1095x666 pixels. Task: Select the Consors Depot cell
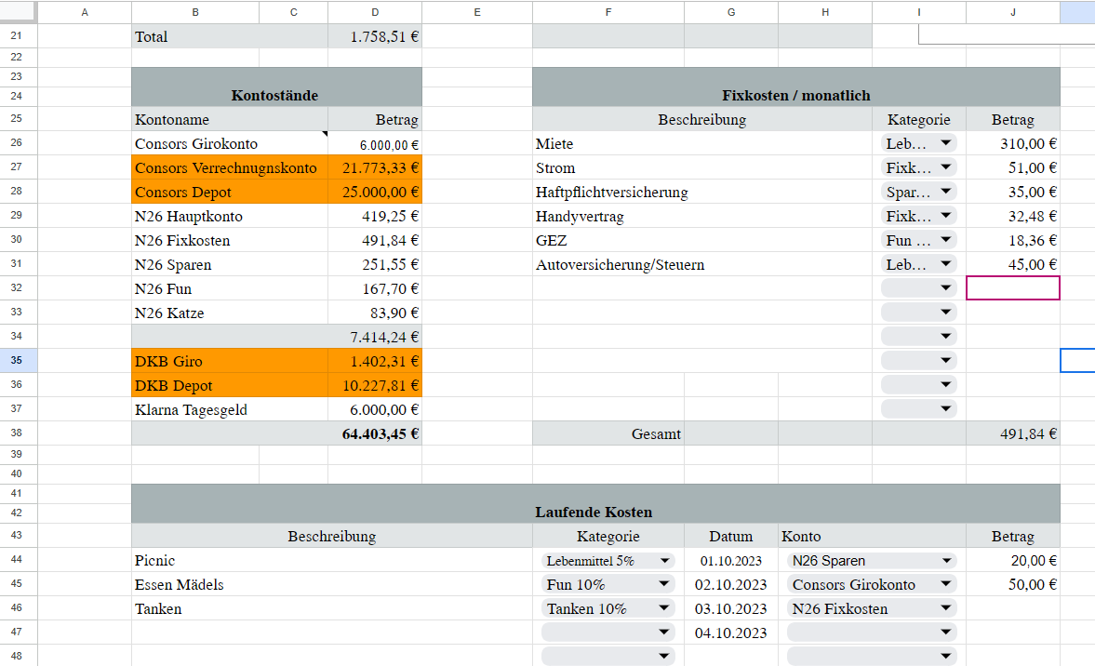pyautogui.click(x=230, y=192)
